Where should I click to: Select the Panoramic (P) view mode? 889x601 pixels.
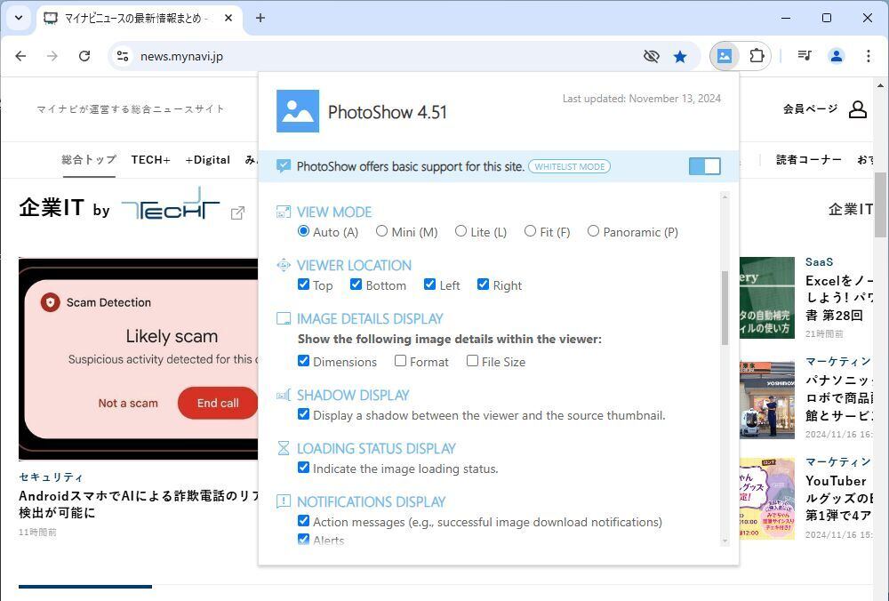(x=593, y=231)
